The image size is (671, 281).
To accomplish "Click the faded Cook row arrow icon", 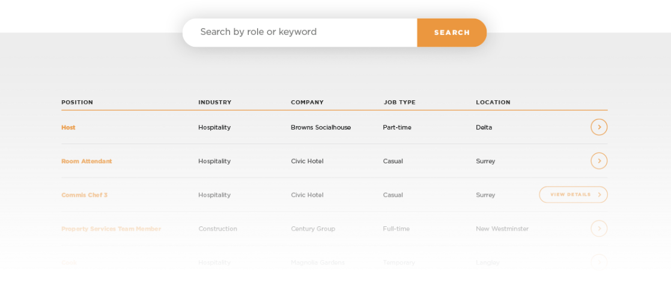I will (x=599, y=262).
